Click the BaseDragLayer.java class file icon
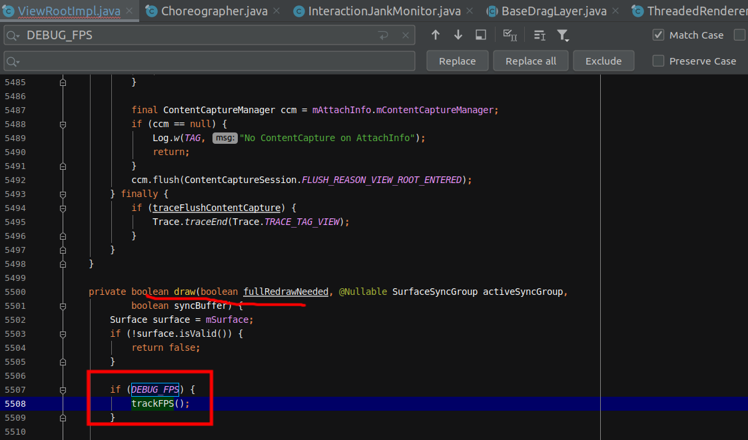The height and width of the screenshot is (440, 748). pyautogui.click(x=492, y=11)
